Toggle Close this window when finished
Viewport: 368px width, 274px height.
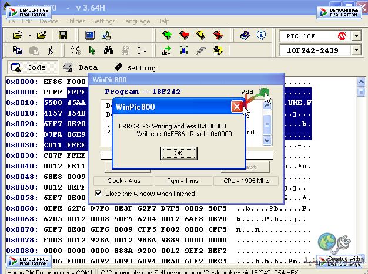click(x=98, y=194)
